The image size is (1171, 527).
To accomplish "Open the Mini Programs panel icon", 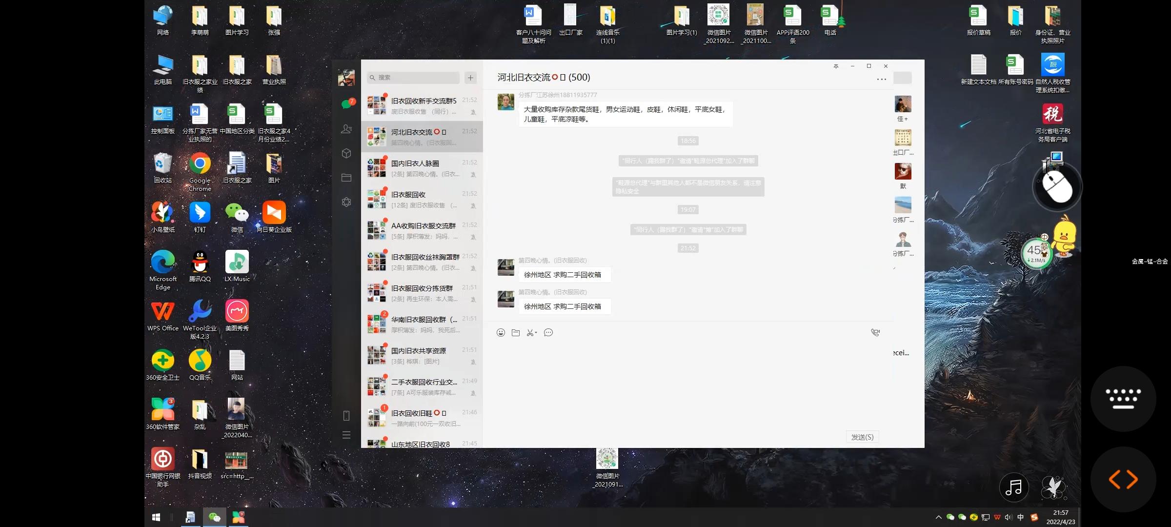I will (x=346, y=202).
